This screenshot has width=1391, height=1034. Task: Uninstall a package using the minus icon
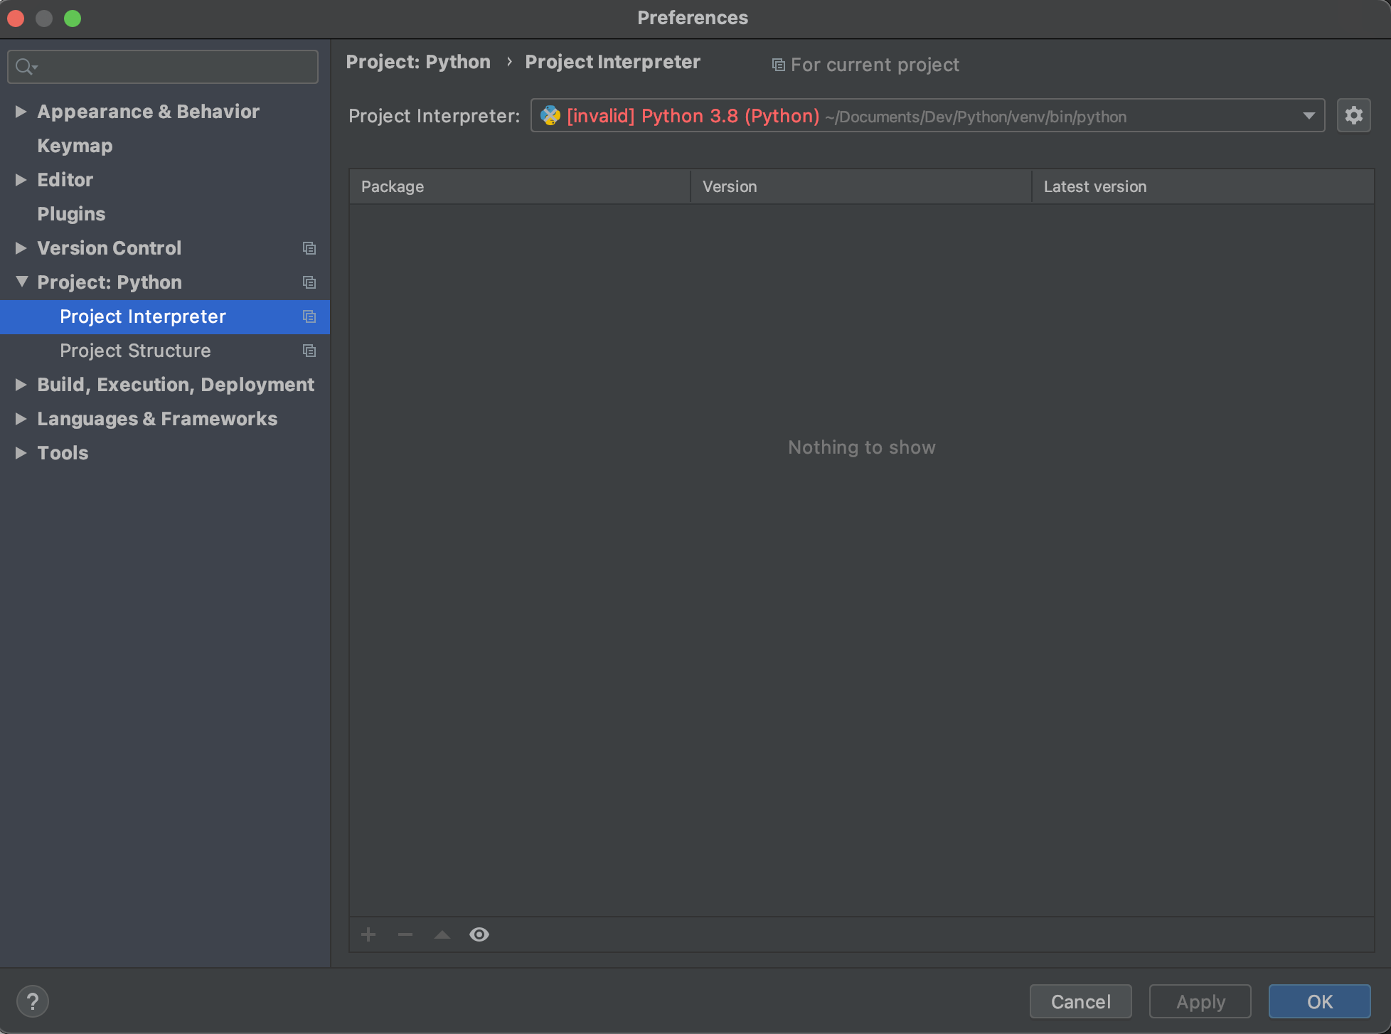point(405,934)
